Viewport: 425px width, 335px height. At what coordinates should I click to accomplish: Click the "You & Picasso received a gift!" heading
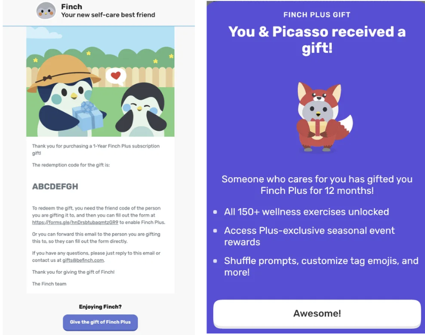pos(316,39)
